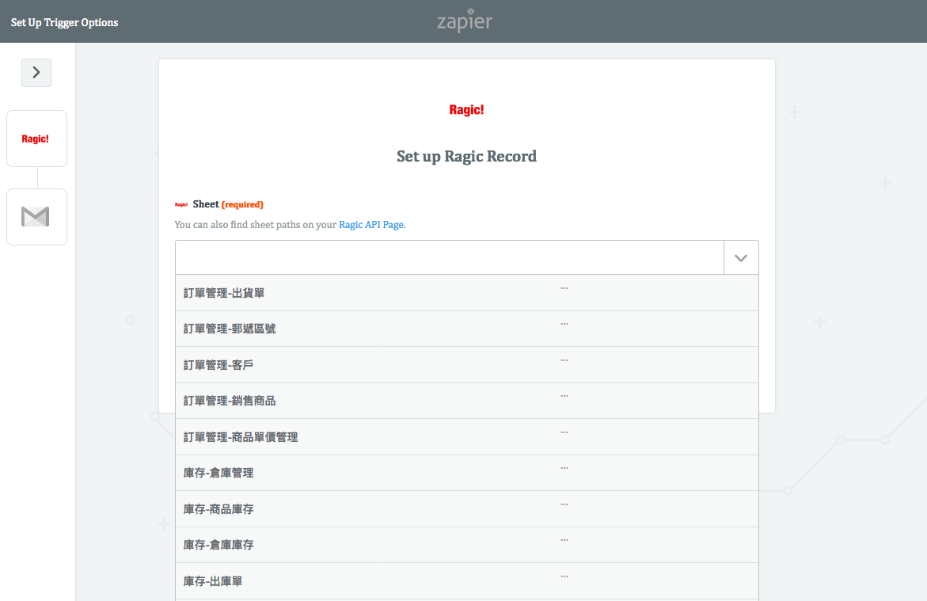Open the Gmail action step in sidebar
This screenshot has width=927, height=601.
[x=36, y=217]
